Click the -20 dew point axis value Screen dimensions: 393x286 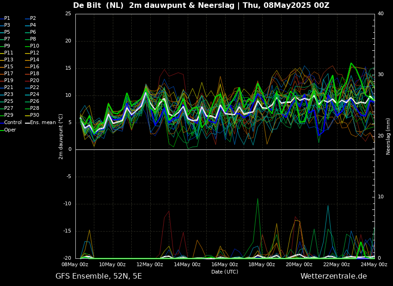point(67,258)
